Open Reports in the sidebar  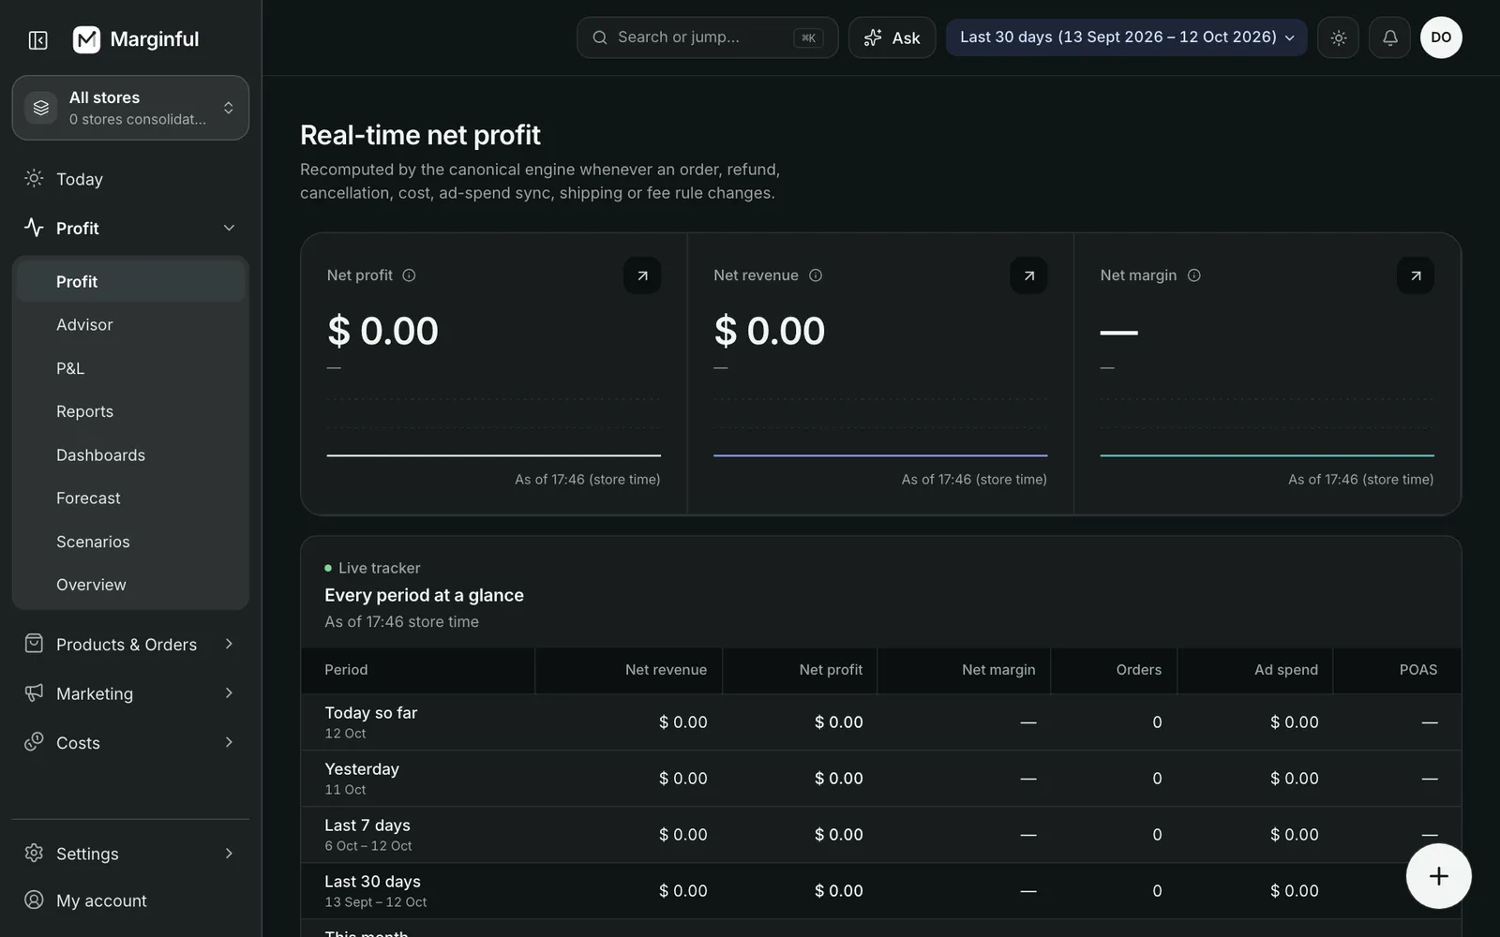[x=130, y=411]
